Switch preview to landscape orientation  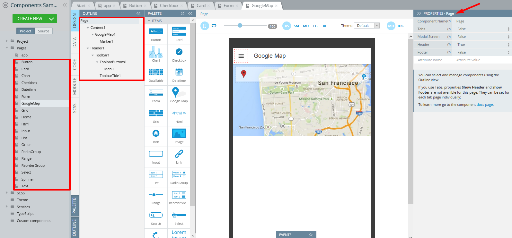tap(214, 26)
